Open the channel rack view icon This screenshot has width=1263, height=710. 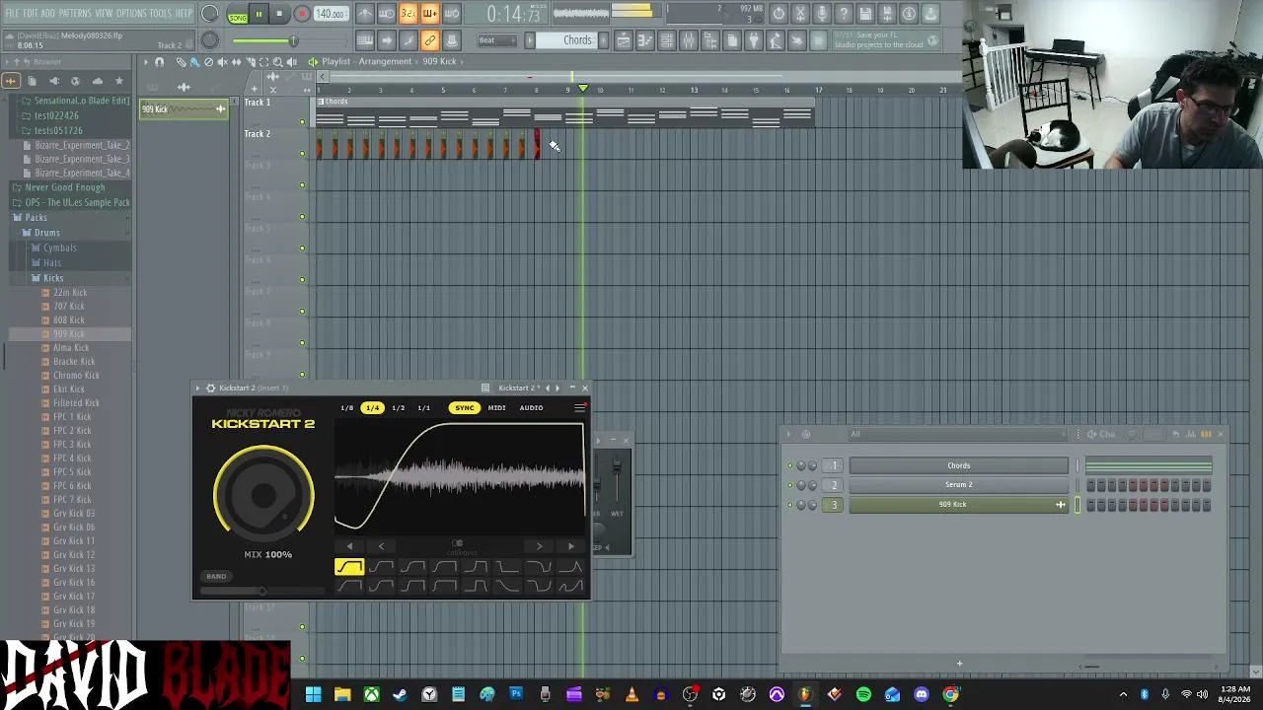tap(667, 40)
